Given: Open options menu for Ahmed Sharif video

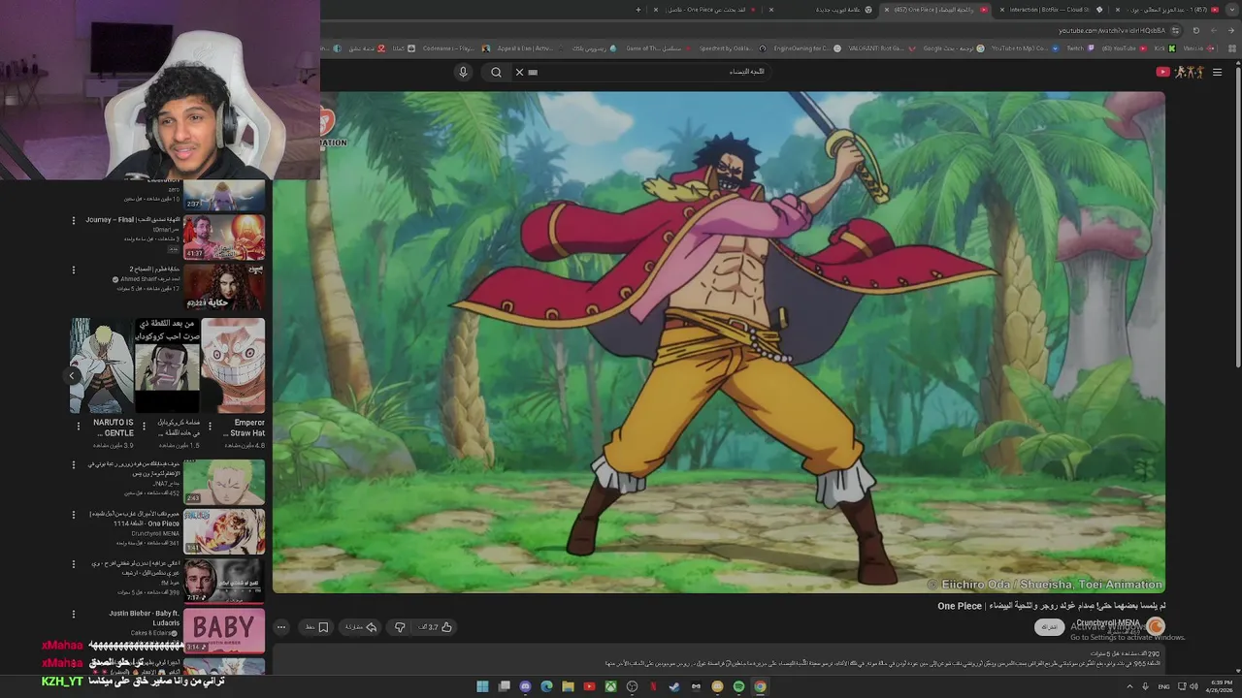Looking at the screenshot, I should point(73,270).
